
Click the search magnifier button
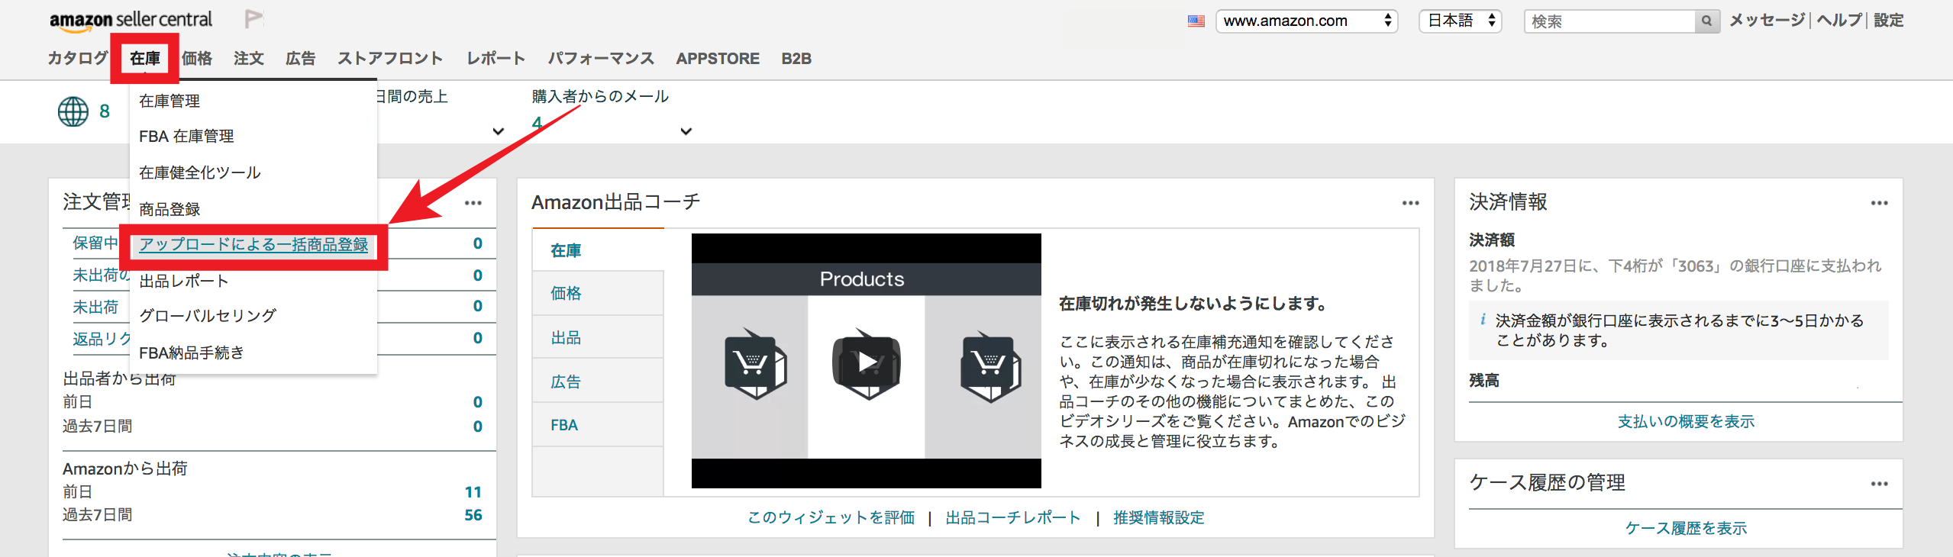[x=1706, y=21]
